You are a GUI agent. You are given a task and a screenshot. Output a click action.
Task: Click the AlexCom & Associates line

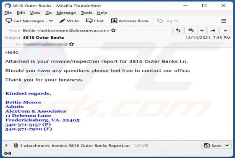[36, 111]
